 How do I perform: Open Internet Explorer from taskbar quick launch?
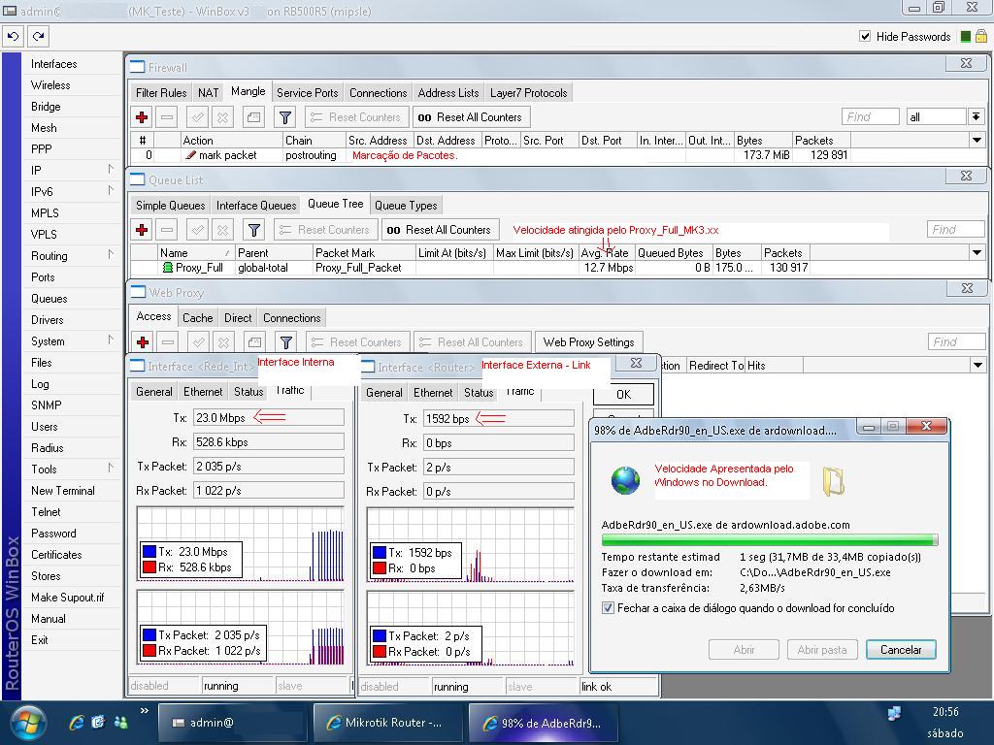[x=77, y=723]
